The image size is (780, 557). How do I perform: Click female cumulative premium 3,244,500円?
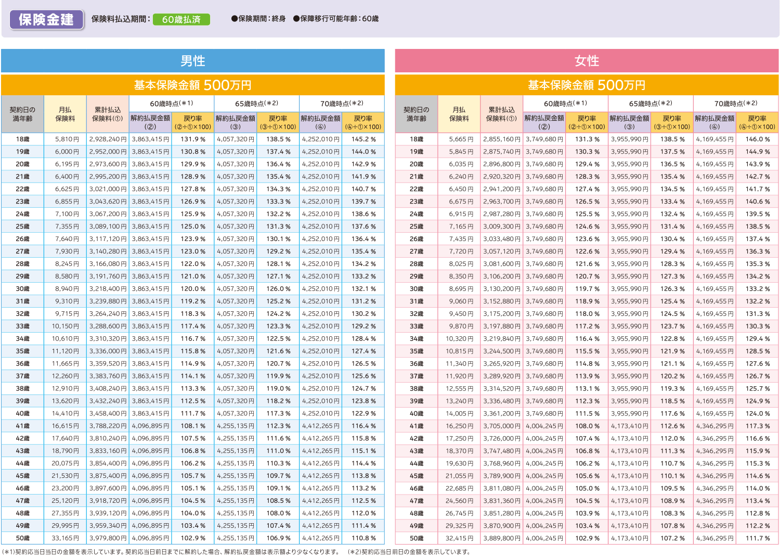point(502,351)
